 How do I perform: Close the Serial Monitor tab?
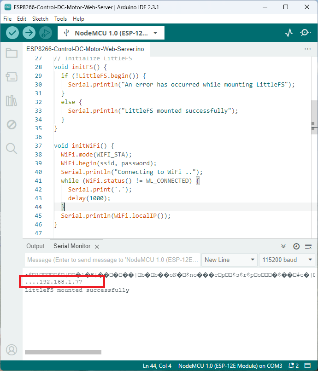click(x=97, y=246)
